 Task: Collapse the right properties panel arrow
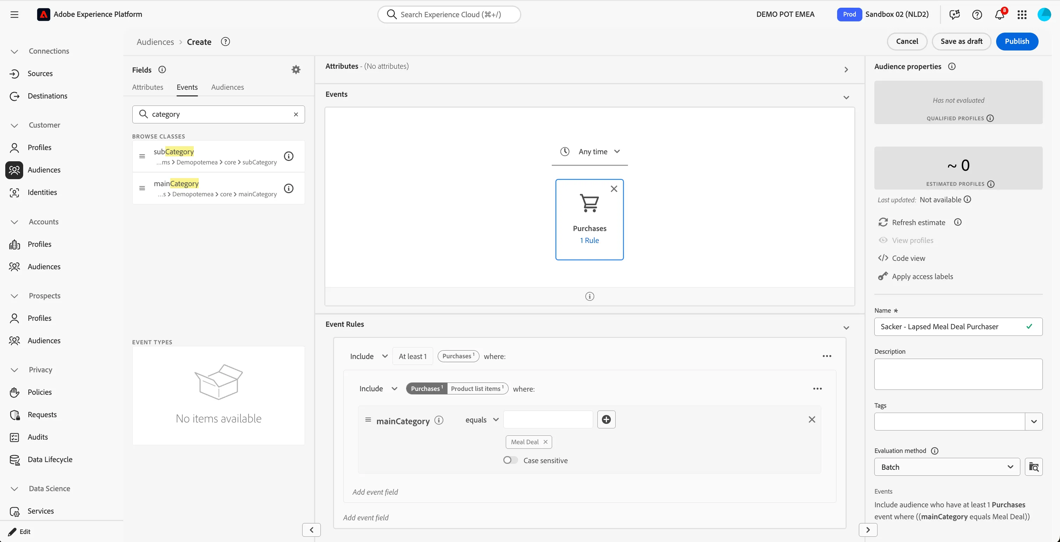[868, 530]
